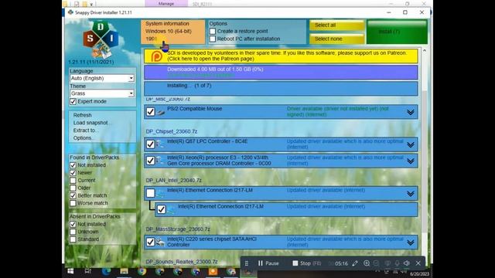Uncheck Not installed under Found in DriverPacks
The width and height of the screenshot is (495, 278).
pyautogui.click(x=73, y=165)
